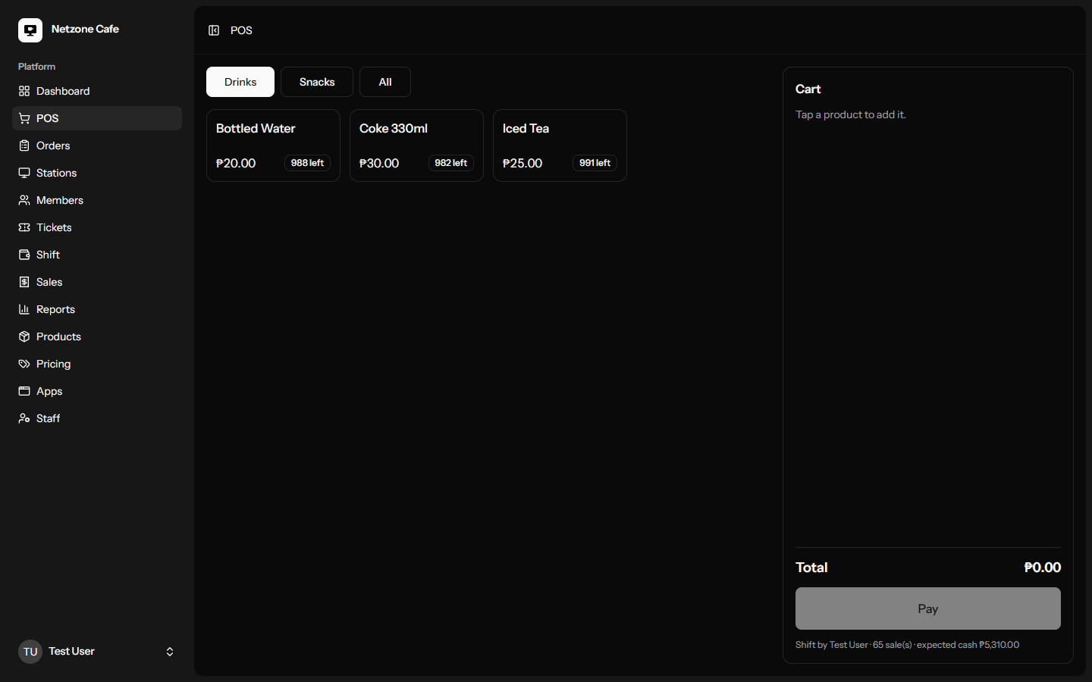This screenshot has width=1092, height=682.
Task: Navigate to Members
Action: click(x=97, y=200)
